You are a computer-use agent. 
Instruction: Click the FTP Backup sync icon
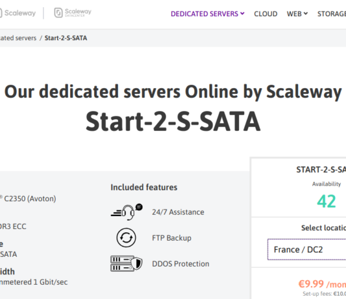click(126, 238)
